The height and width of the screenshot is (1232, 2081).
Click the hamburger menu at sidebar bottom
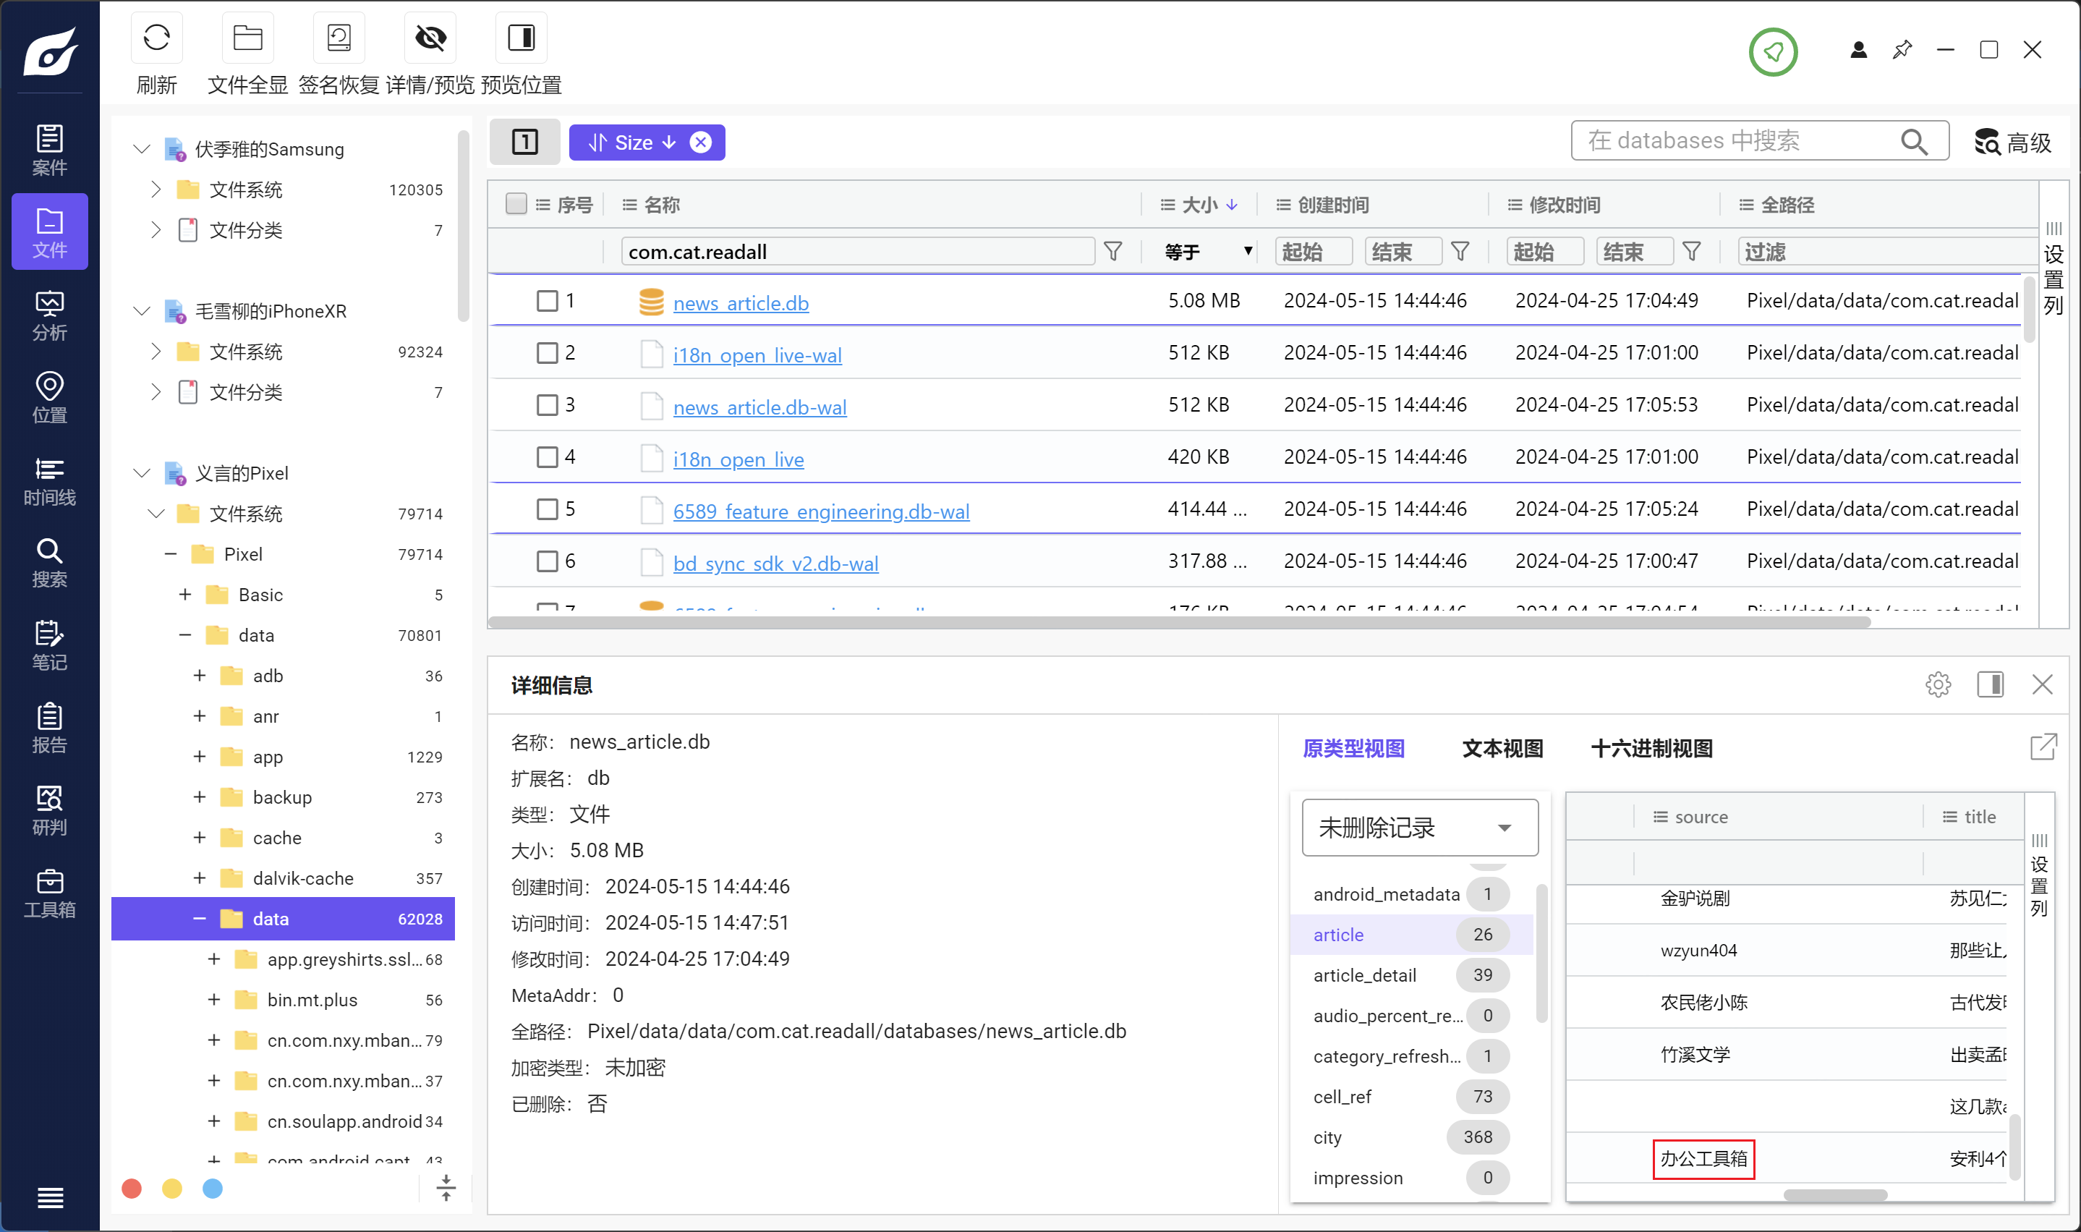[50, 1197]
